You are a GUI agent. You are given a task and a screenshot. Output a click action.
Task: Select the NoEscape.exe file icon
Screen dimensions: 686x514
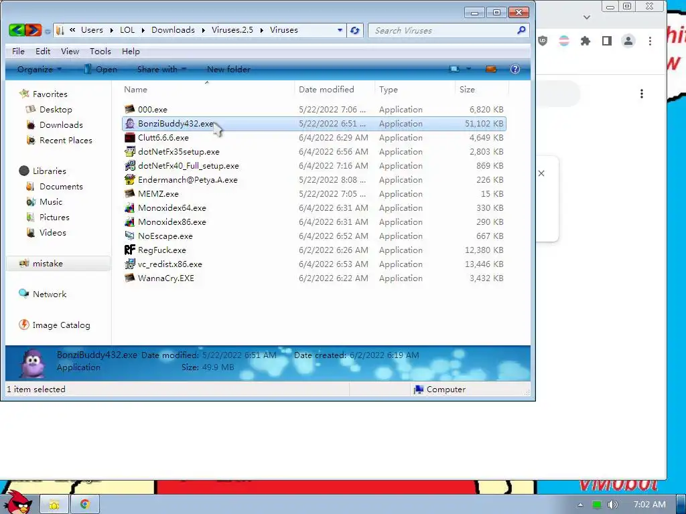pos(129,236)
